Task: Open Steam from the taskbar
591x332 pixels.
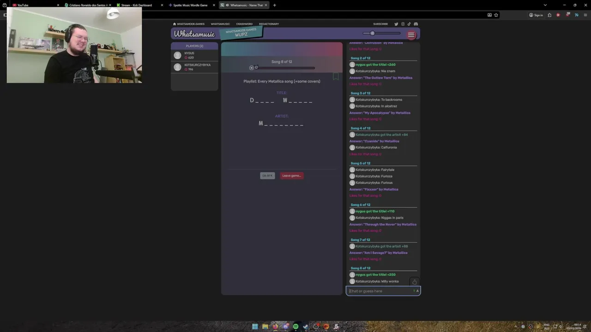Action: (306, 326)
